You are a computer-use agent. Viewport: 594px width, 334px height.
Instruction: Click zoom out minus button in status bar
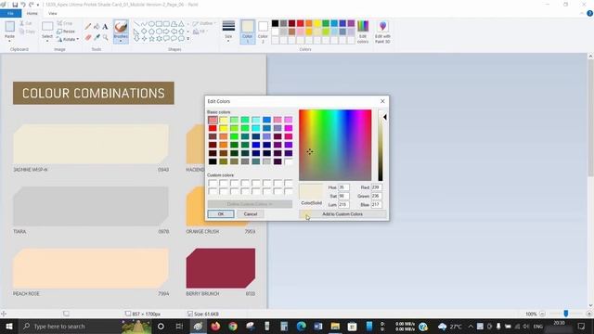coord(542,314)
